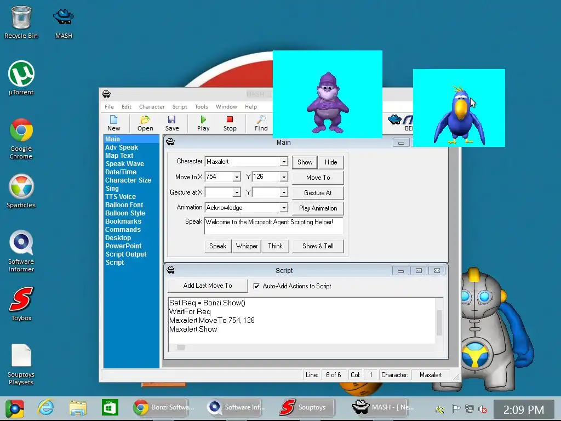Click the Bonzi purple gorilla character

pos(328,103)
